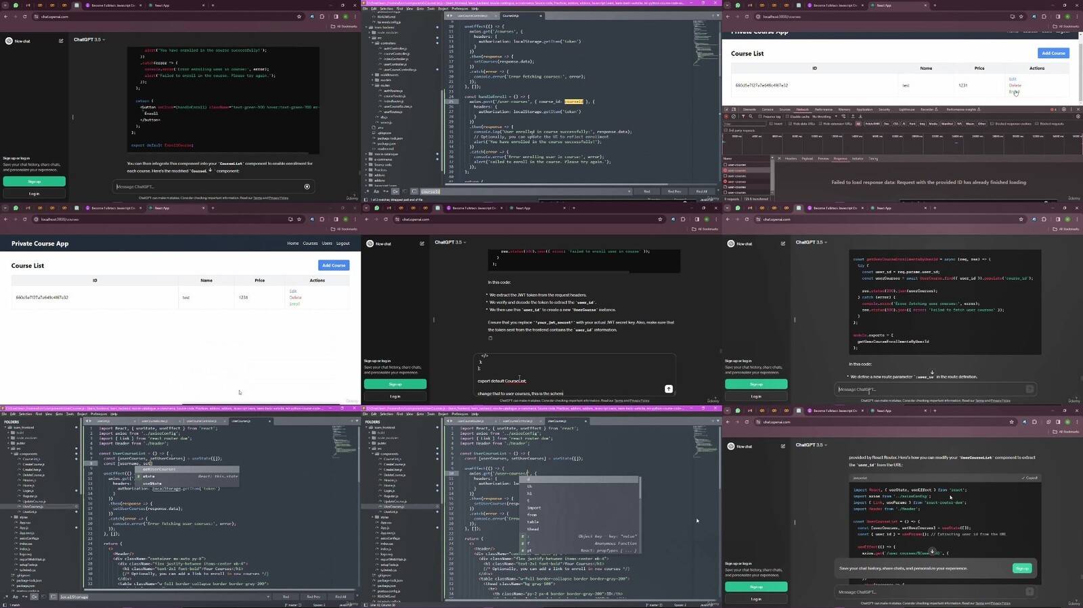The height and width of the screenshot is (608, 1083).
Task: Open the WhatsApp pinned tab in the DevTools browser window
Action: [738, 5]
